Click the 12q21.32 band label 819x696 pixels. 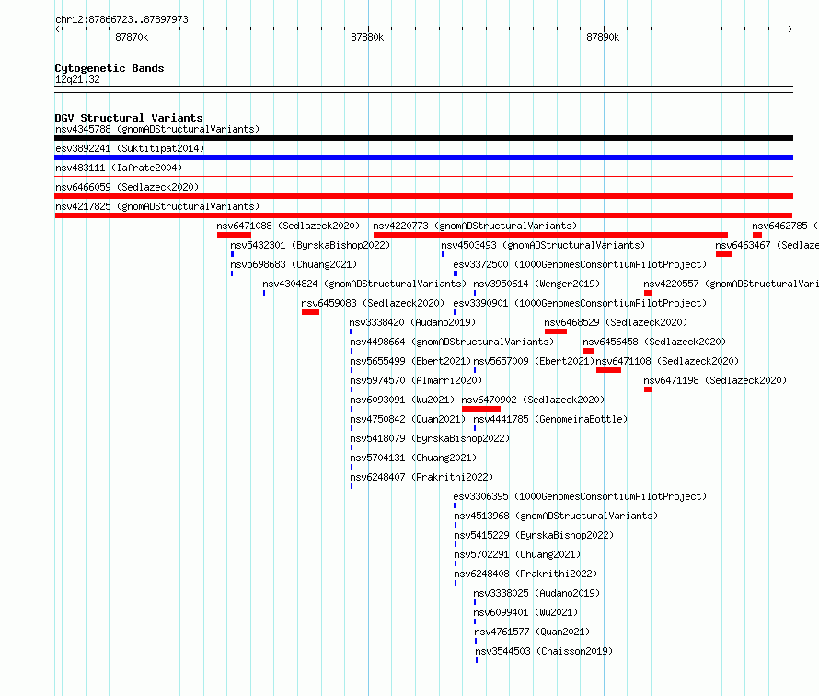77,79
